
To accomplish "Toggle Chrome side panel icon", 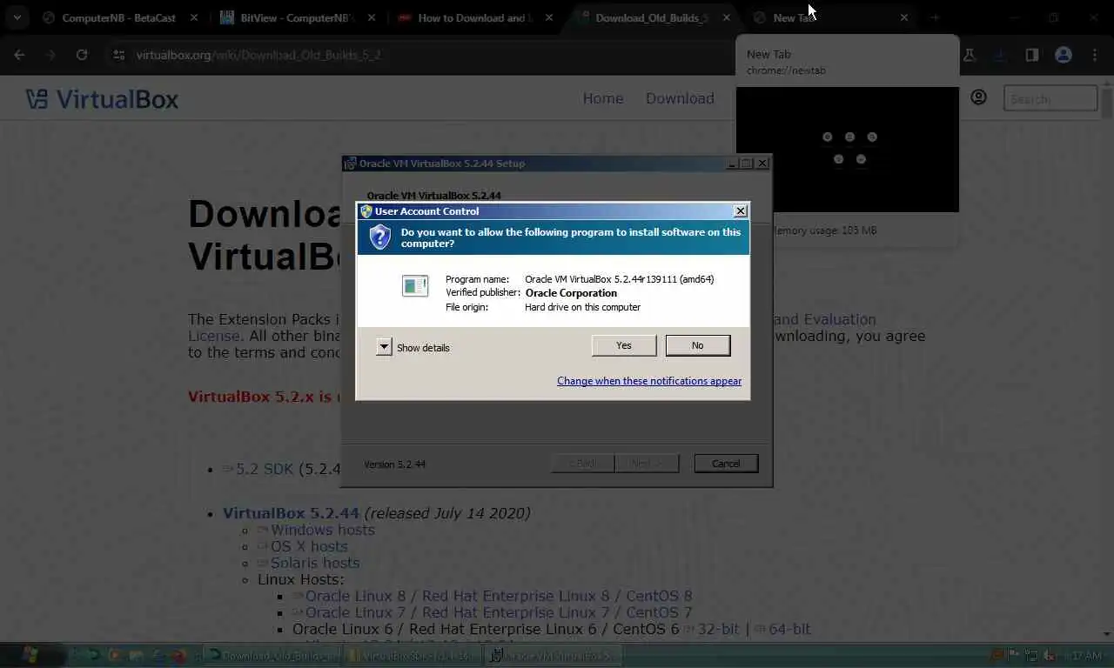I will coord(1032,55).
